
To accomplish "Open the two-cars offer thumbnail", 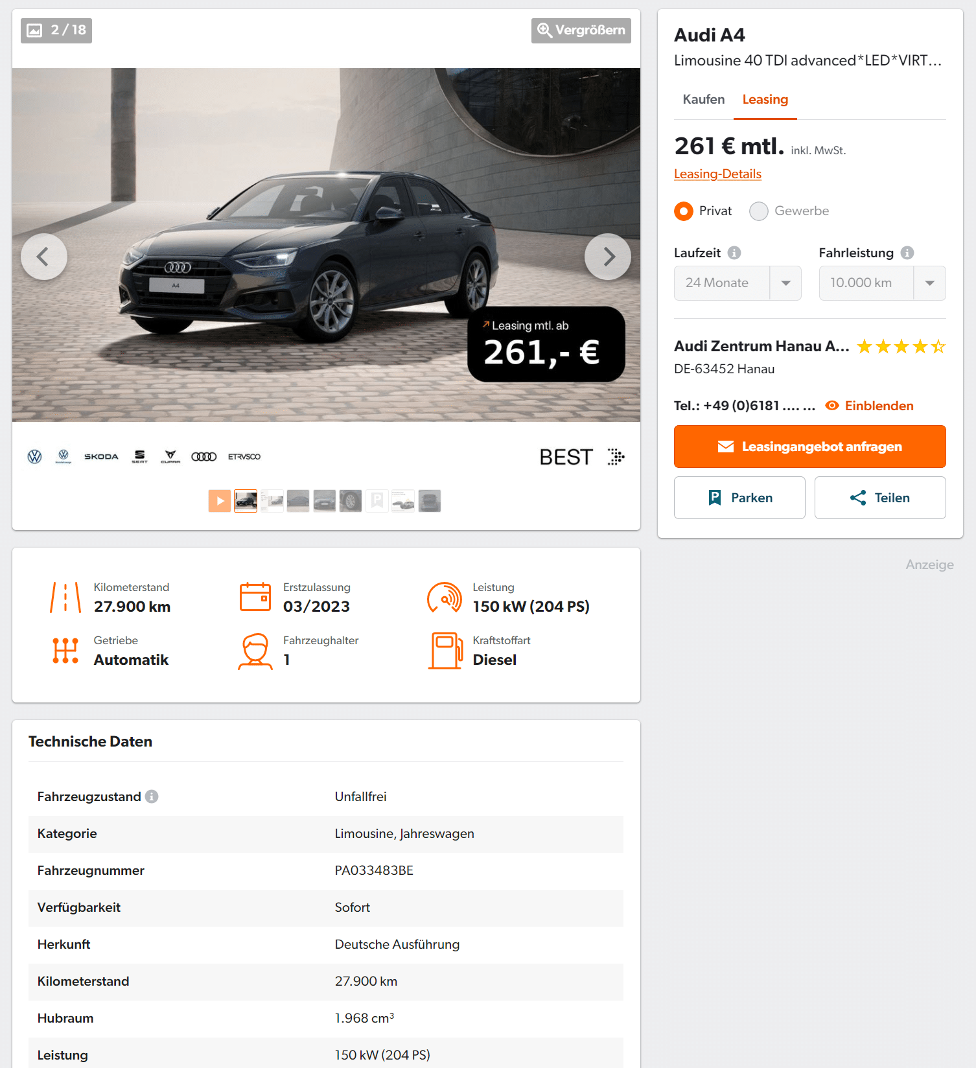I will (x=403, y=501).
